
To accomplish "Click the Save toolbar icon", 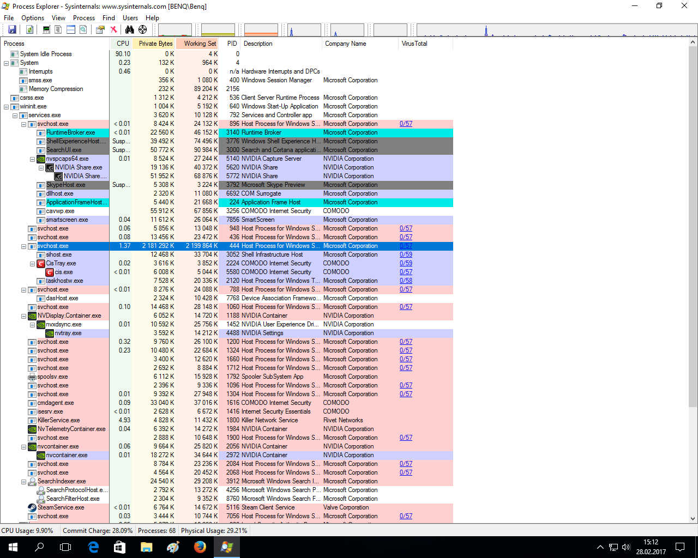I will coord(12,29).
